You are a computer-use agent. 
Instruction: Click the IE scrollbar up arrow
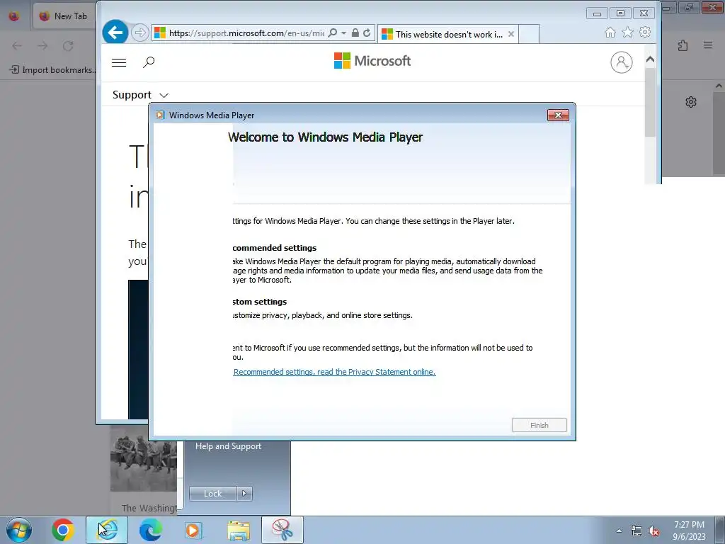(x=650, y=59)
